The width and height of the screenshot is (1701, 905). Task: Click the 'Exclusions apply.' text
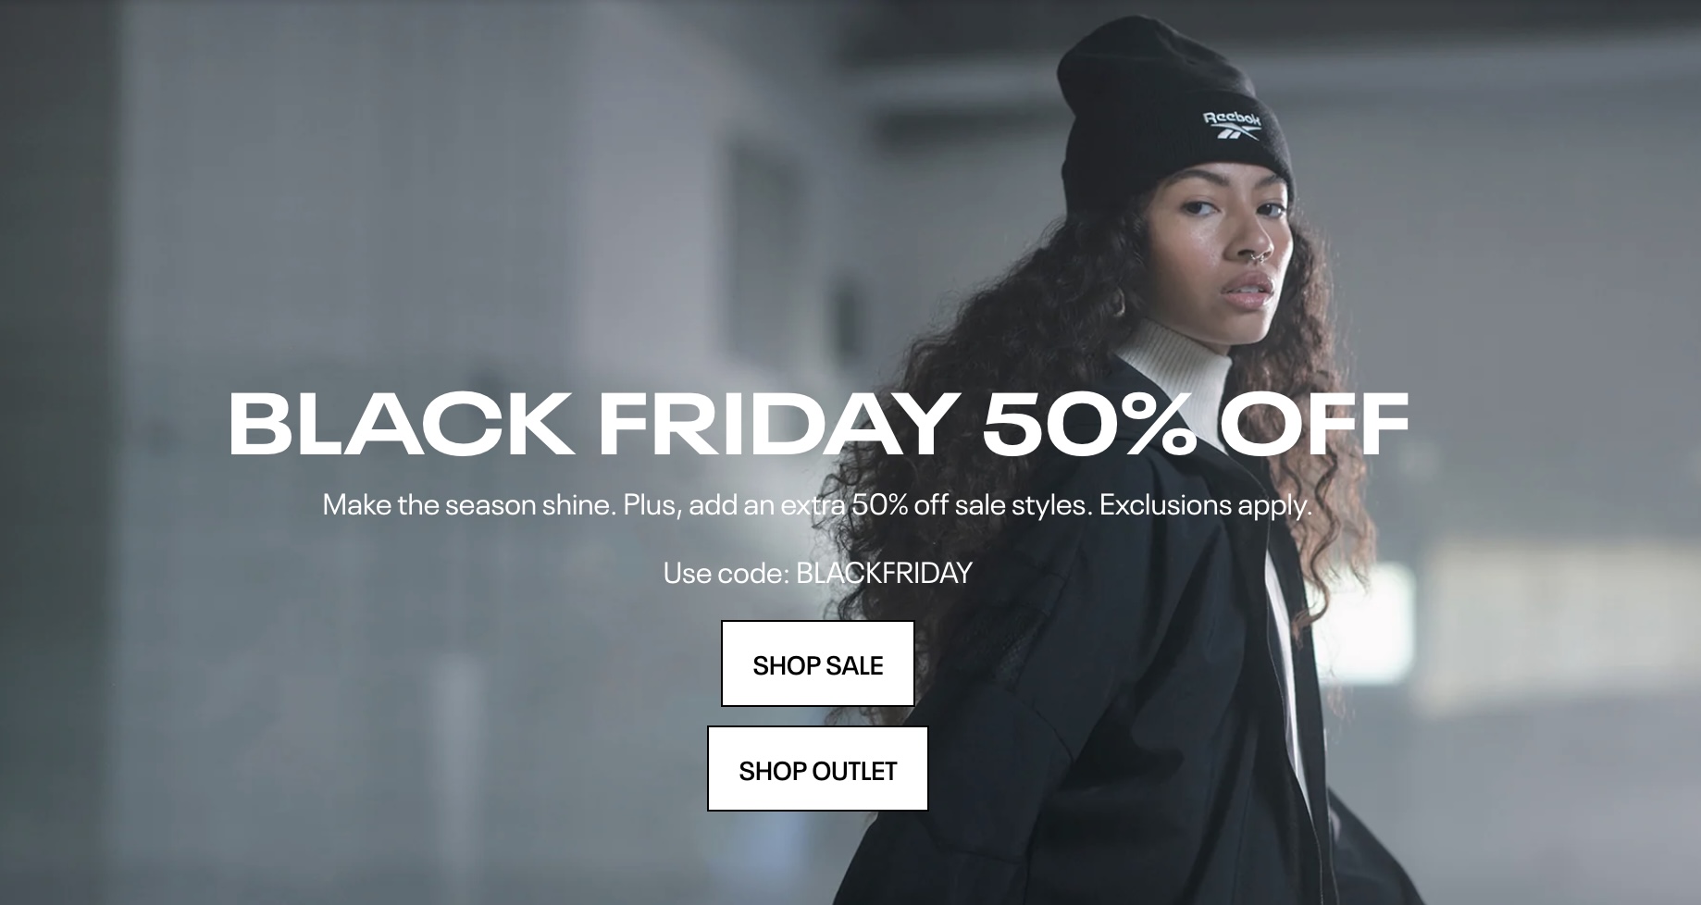pos(1206,505)
